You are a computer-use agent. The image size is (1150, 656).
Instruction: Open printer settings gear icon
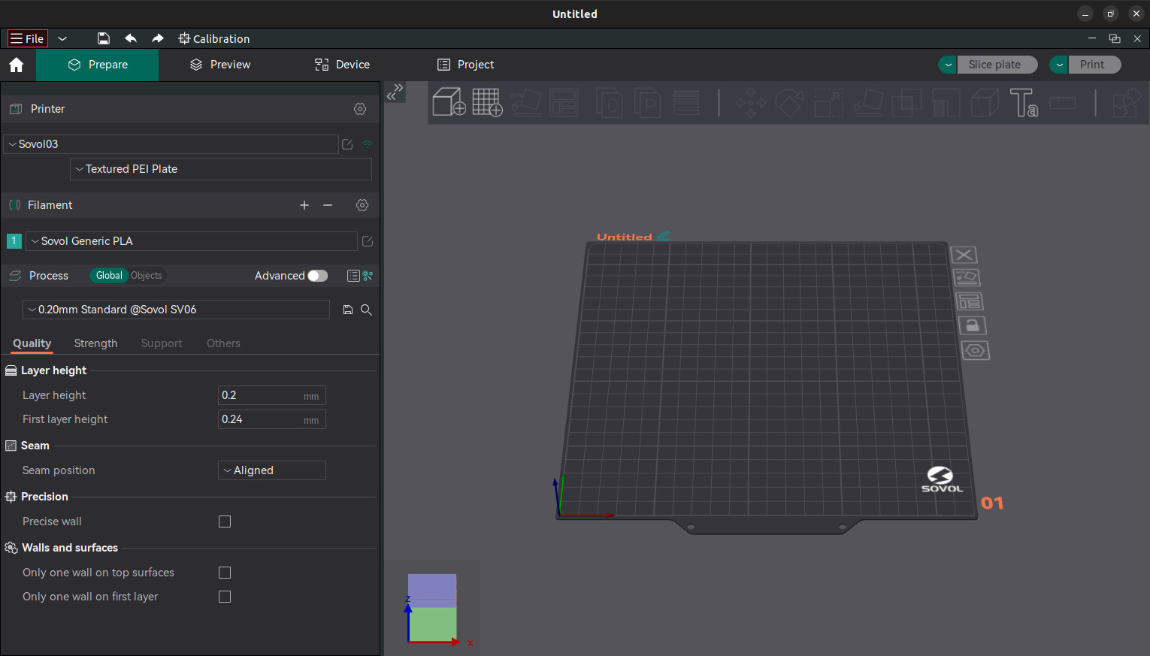[x=360, y=109]
